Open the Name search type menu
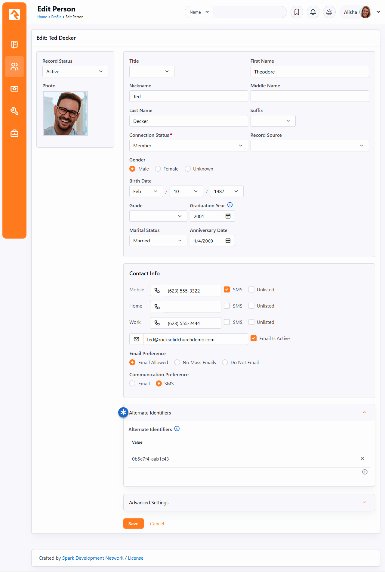385x572 pixels. tap(199, 12)
